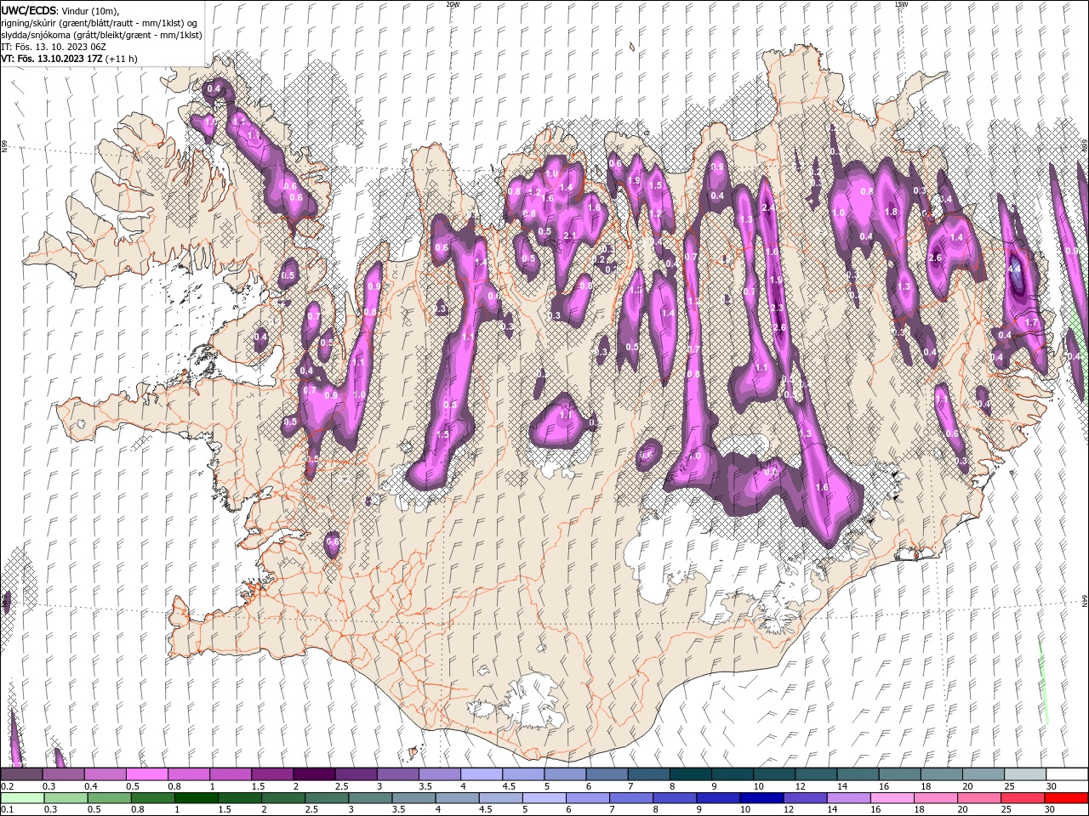Click the '0.1' label under the lower legend row
This screenshot has height=816, width=1089.
(x=6, y=810)
